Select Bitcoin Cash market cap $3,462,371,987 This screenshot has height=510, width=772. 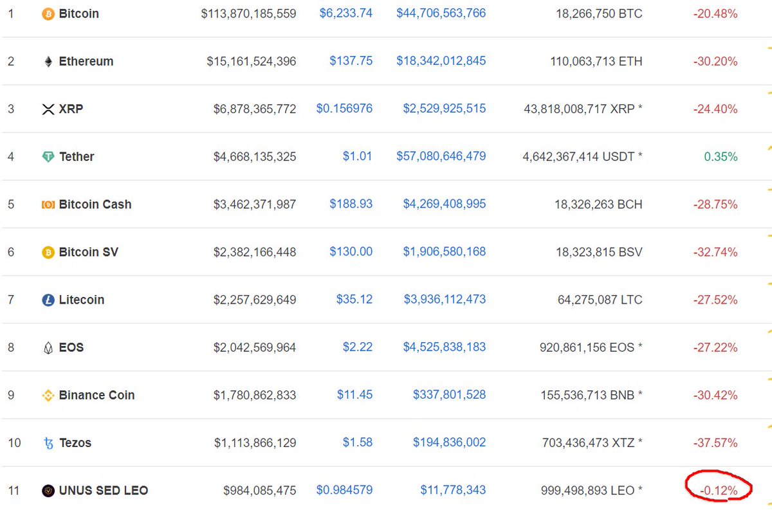coord(255,205)
